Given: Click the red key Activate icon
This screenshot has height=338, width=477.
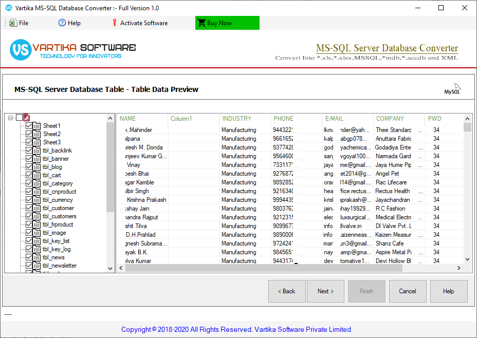Looking at the screenshot, I should tap(115, 23).
